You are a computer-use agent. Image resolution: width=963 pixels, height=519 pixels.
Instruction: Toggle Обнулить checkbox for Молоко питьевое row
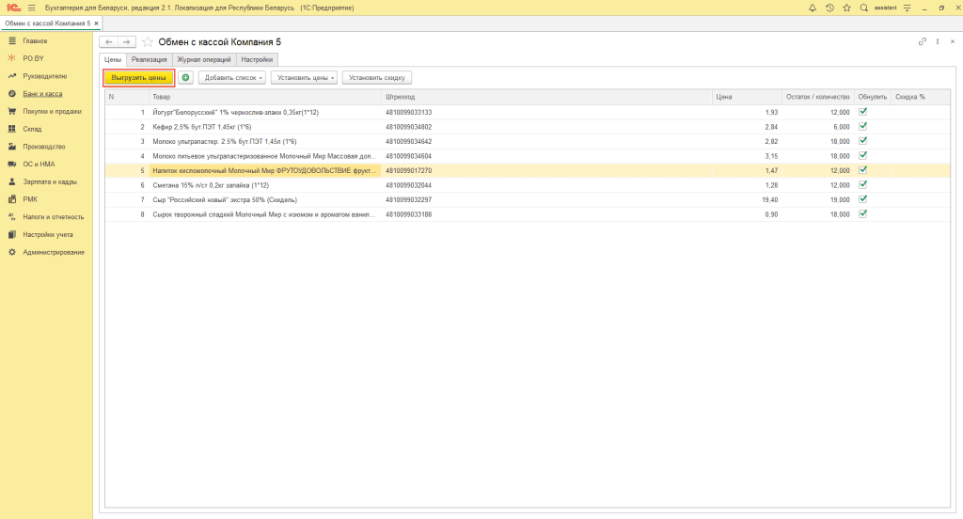pyautogui.click(x=863, y=155)
